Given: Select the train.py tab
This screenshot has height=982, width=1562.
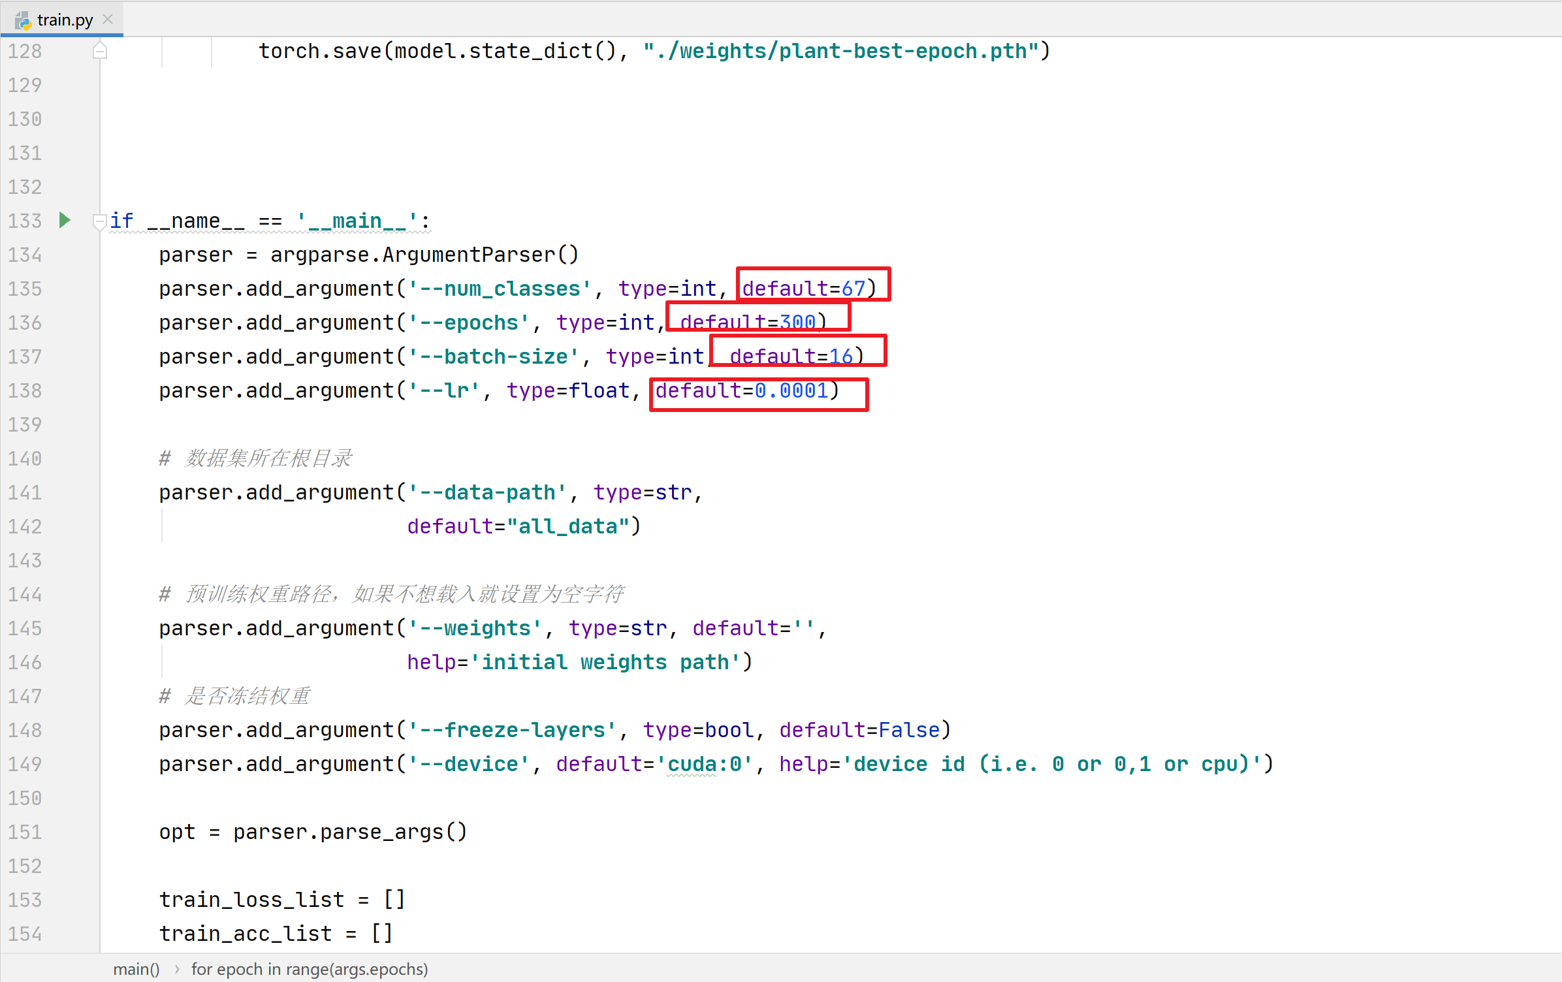Looking at the screenshot, I should click(x=64, y=20).
